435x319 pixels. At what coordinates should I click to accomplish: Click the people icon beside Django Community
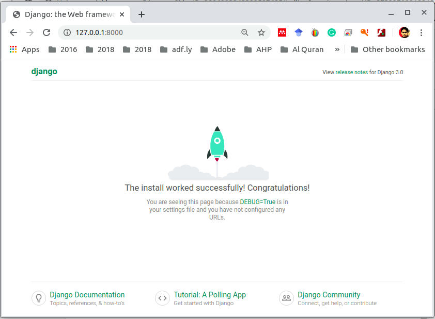coord(286,298)
